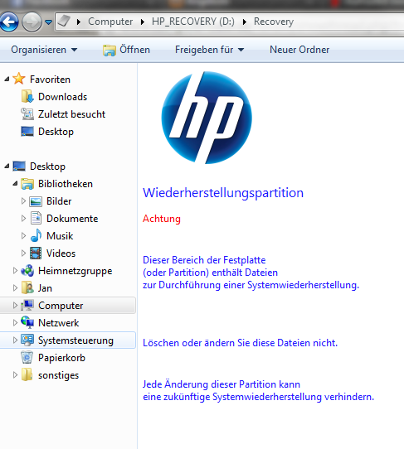The width and height of the screenshot is (404, 449).
Task: Expand the Systemsteuerung node
Action: click(15, 340)
